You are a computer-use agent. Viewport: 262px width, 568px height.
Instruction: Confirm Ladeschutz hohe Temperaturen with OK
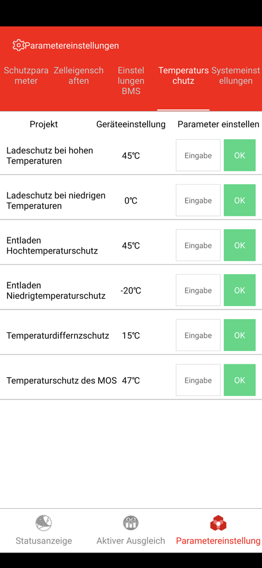[x=239, y=155]
